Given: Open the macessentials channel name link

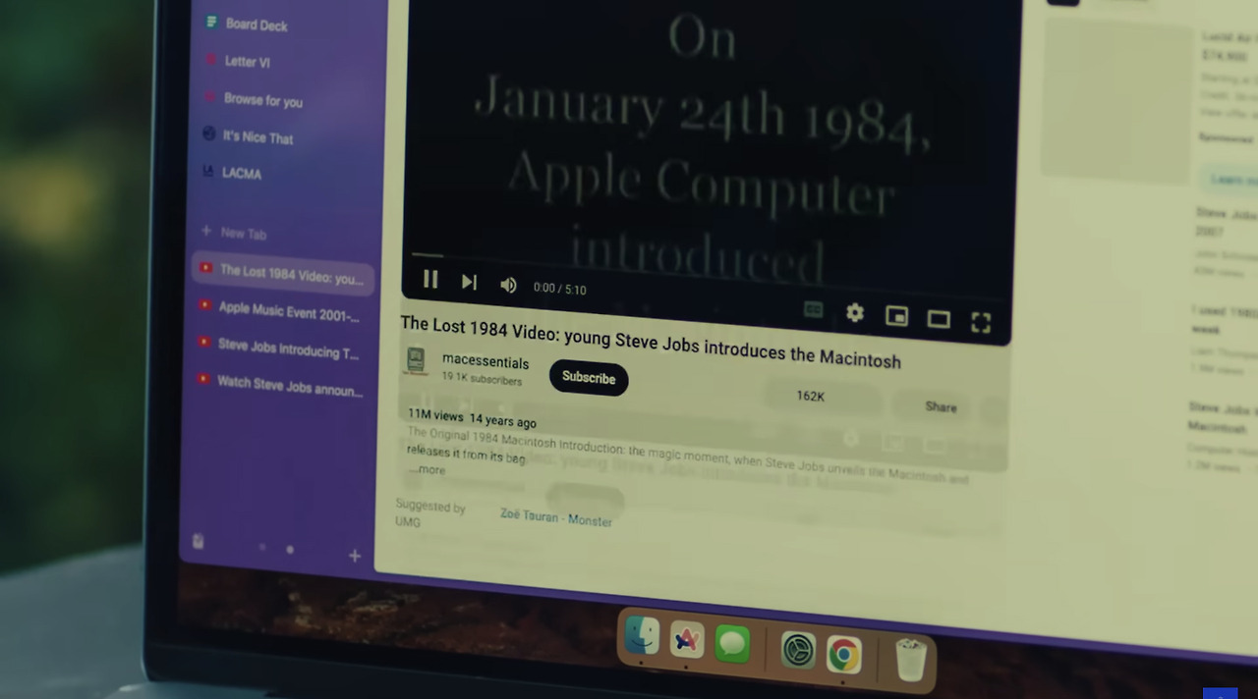Looking at the screenshot, I should (486, 362).
